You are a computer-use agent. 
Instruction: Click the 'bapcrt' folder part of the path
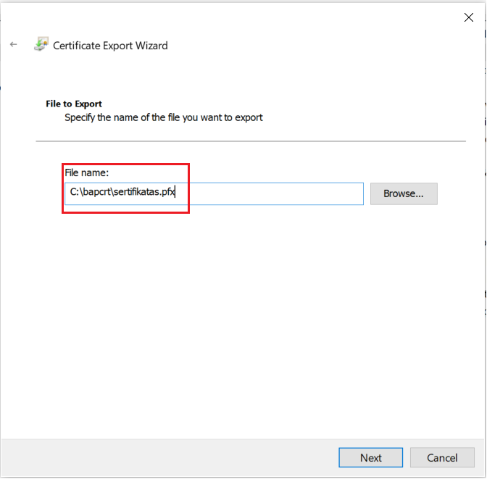pos(96,193)
